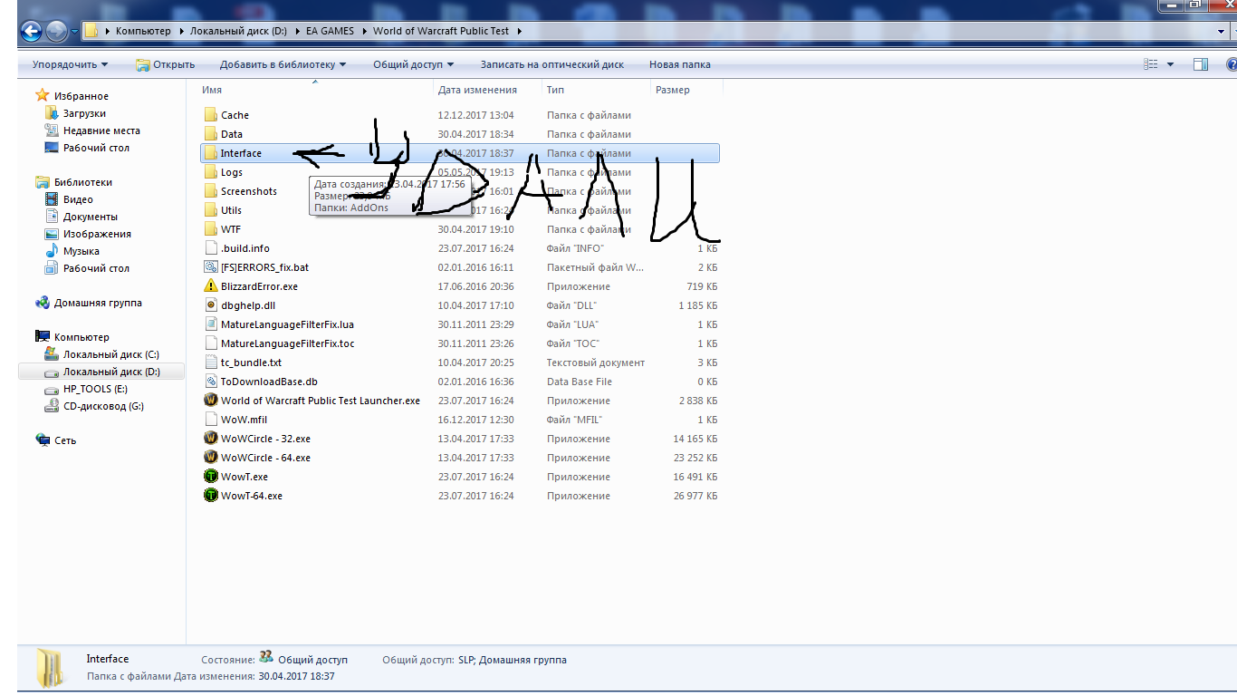Select the Документы library
This screenshot has width=1237, height=696.
90,217
